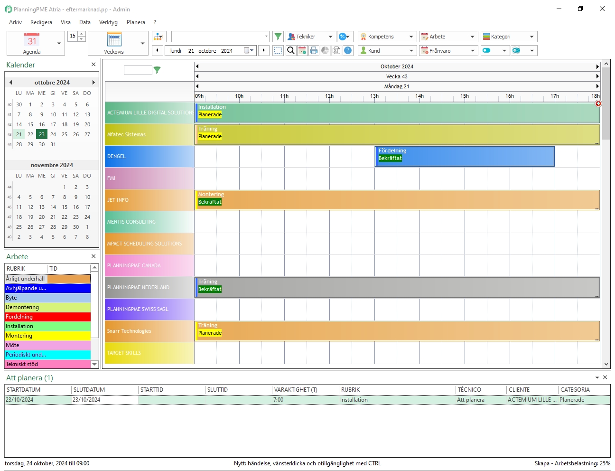The image size is (615, 471).
Task: Click the filter text field above resources
Action: [138, 70]
